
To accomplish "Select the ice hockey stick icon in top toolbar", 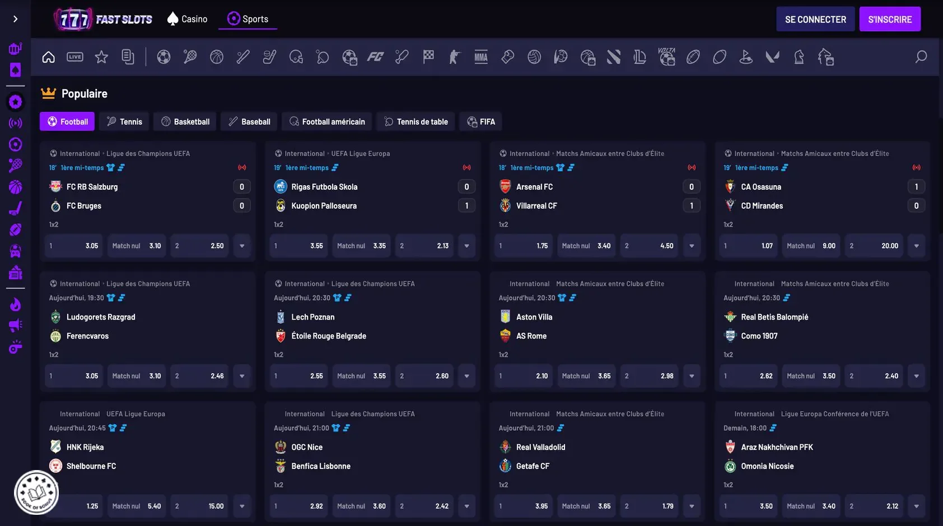I will tap(269, 57).
